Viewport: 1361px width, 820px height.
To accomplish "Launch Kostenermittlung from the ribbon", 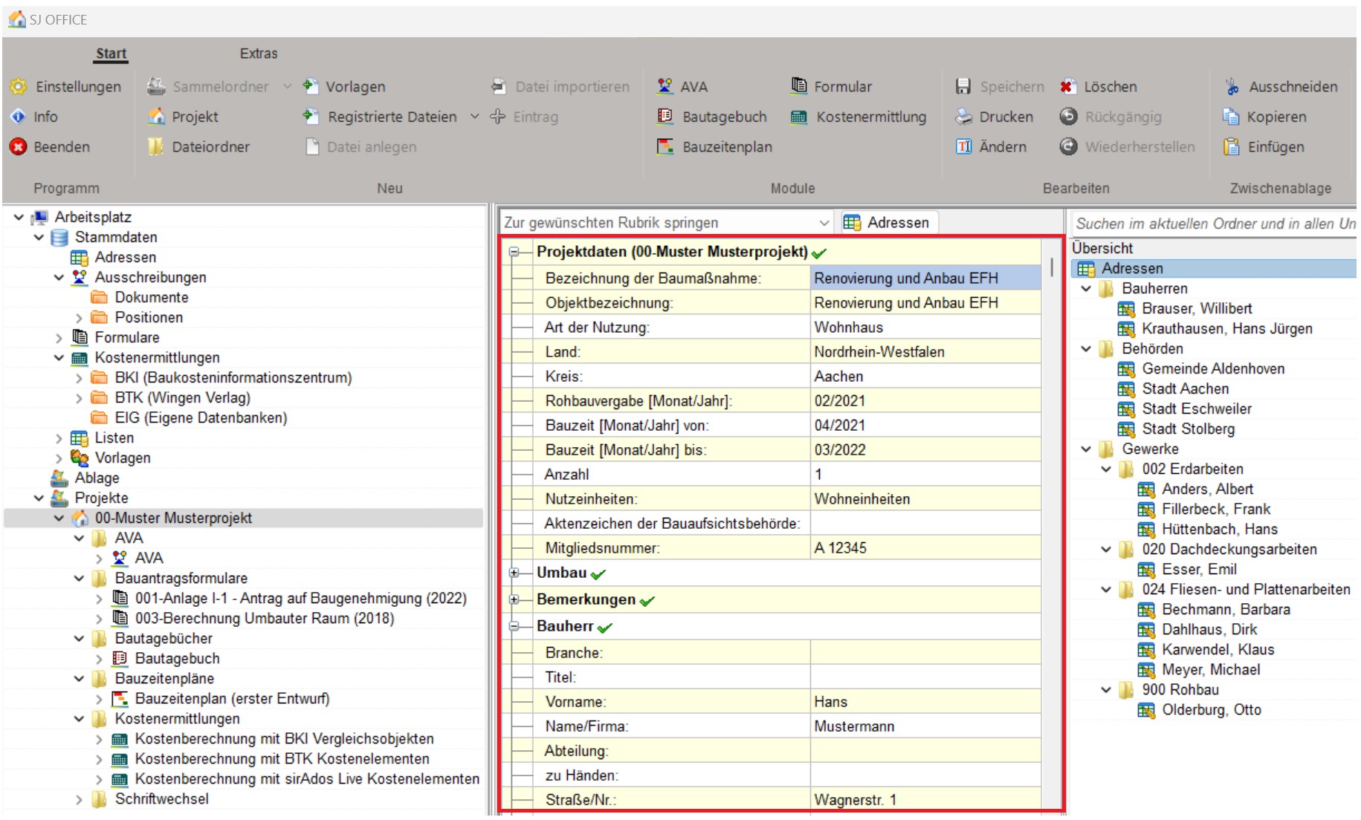I will (x=798, y=117).
